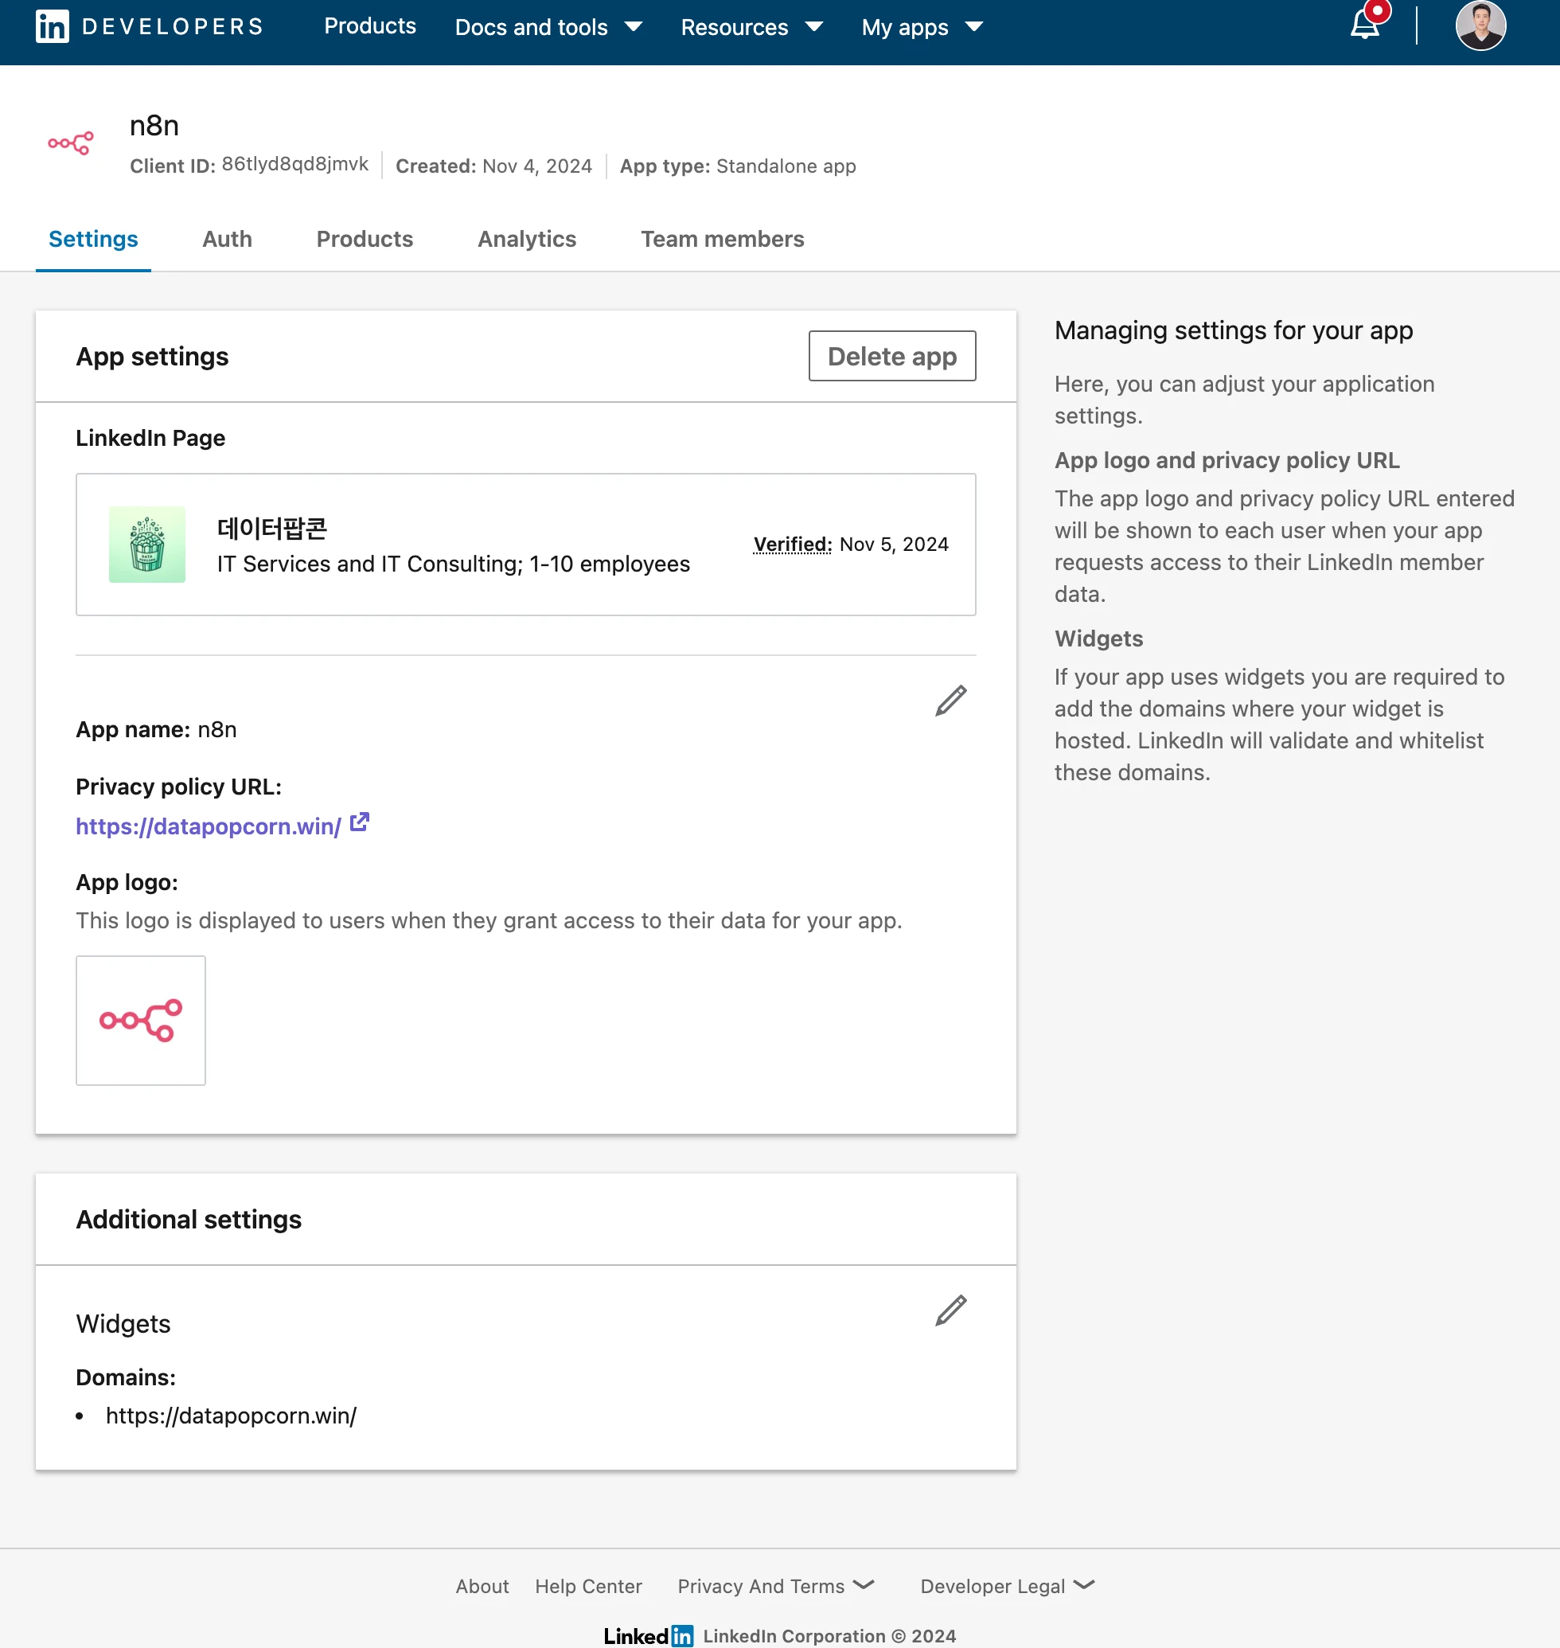The width and height of the screenshot is (1560, 1648).
Task: Expand Developer Legal in footer
Action: pyautogui.click(x=1007, y=1586)
